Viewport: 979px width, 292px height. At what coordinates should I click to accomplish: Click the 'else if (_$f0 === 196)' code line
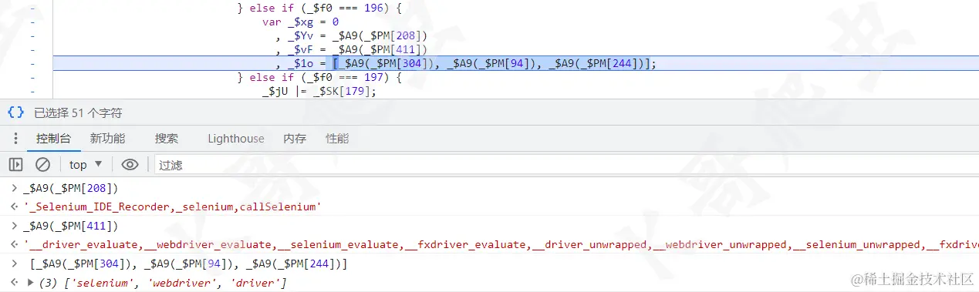click(x=319, y=8)
